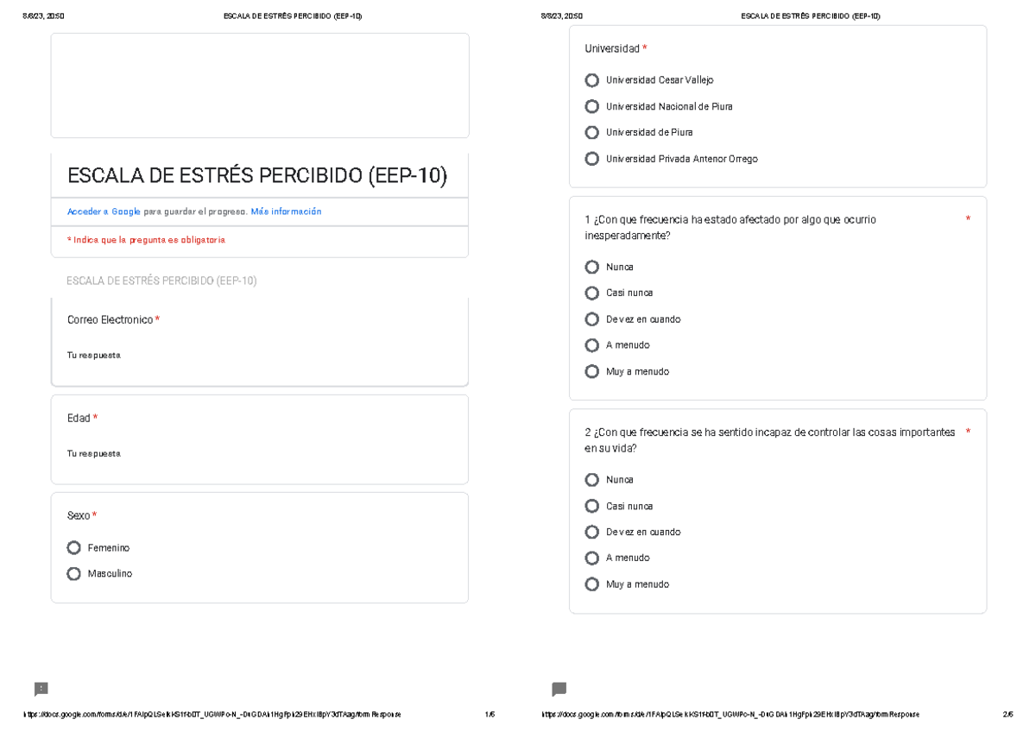The height and width of the screenshot is (732, 1036).
Task: Click the '1/6' page number
Action: 490,715
